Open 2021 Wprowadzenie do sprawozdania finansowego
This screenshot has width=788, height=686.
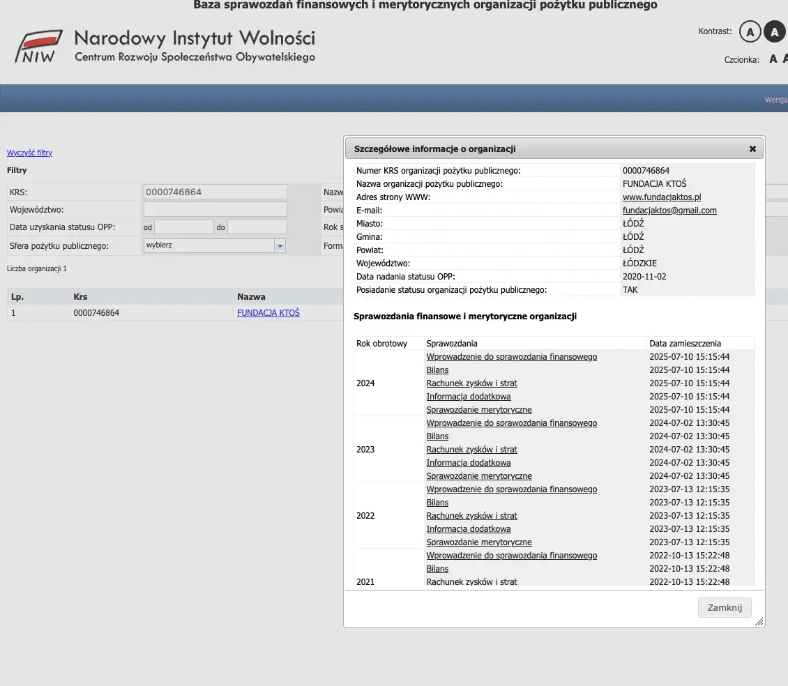click(x=512, y=556)
